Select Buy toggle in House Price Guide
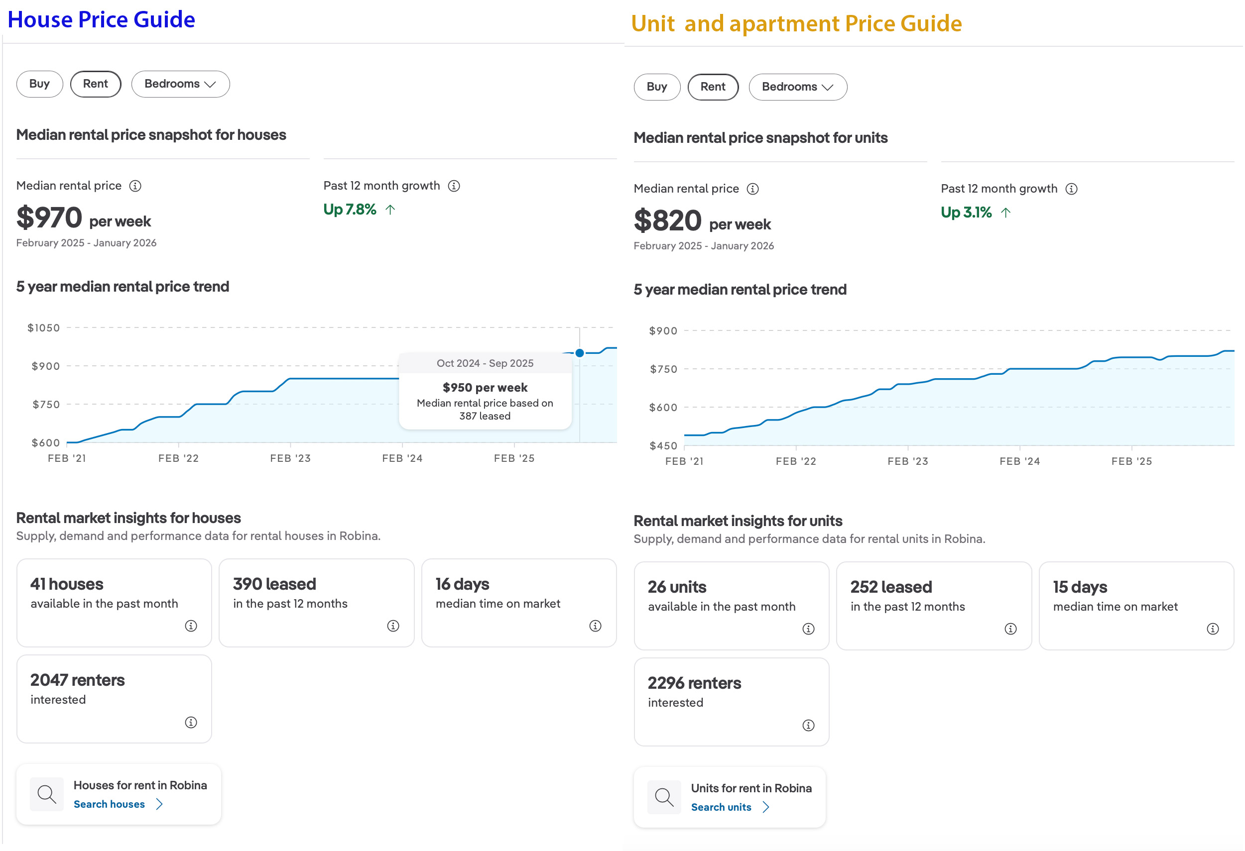1245x851 pixels. (x=39, y=84)
